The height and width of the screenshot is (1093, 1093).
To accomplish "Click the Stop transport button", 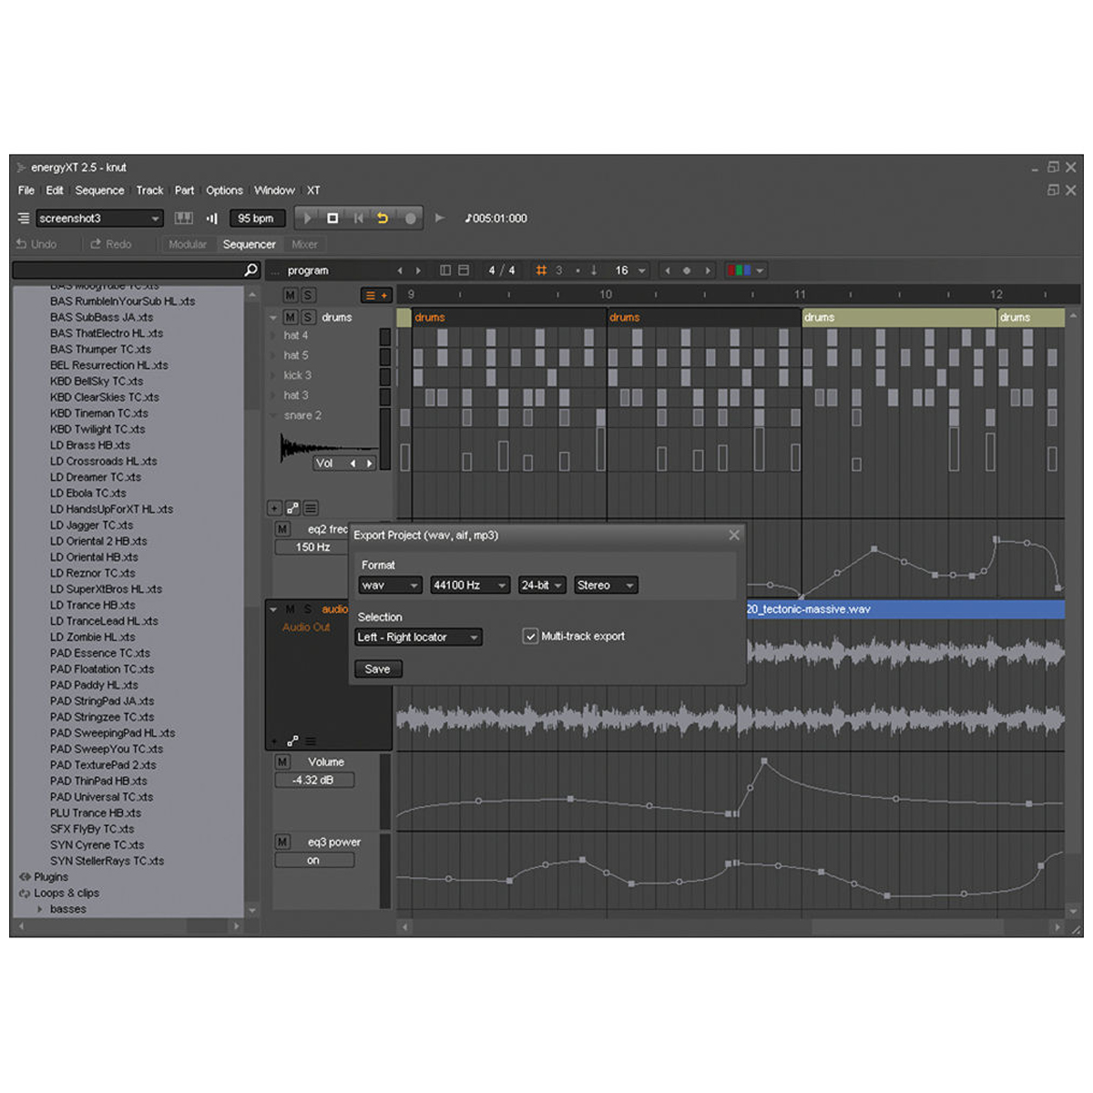I will click(332, 218).
